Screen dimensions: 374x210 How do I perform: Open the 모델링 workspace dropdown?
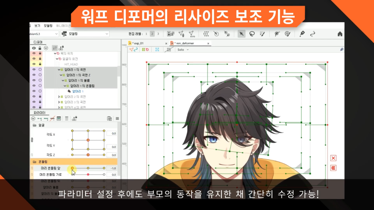pos(85,34)
